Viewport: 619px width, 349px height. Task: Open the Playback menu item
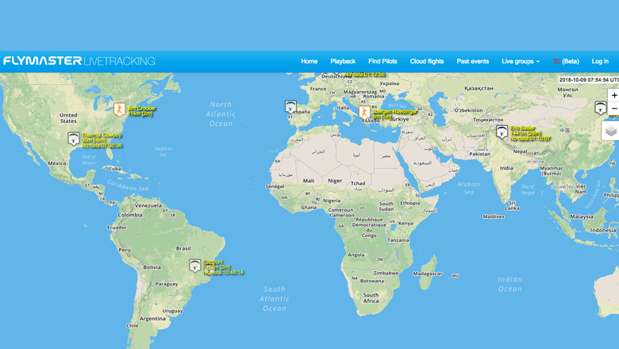[343, 61]
